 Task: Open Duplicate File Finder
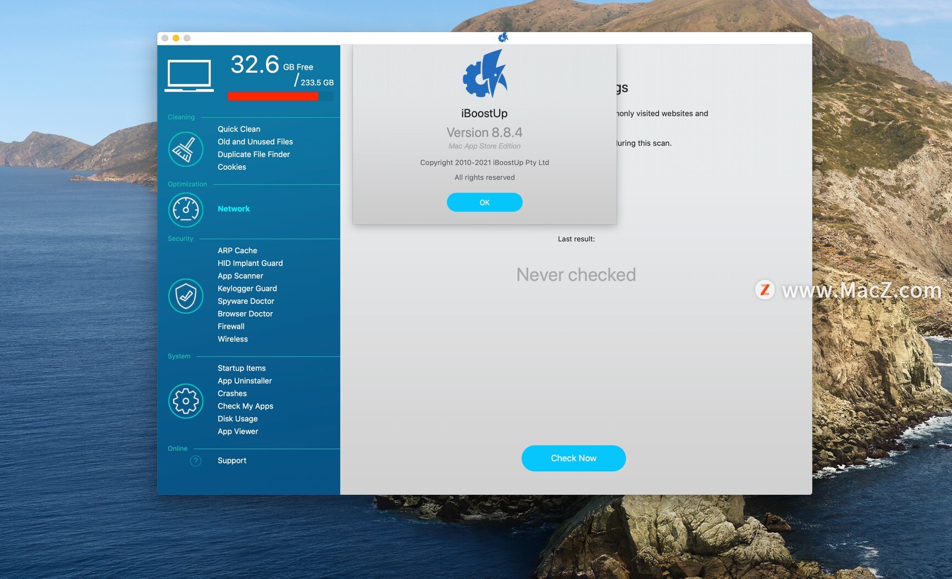(253, 155)
